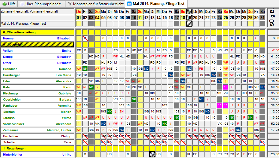The width and height of the screenshot is (279, 158).
Task: Open the Hilfe button
Action: [9, 4]
